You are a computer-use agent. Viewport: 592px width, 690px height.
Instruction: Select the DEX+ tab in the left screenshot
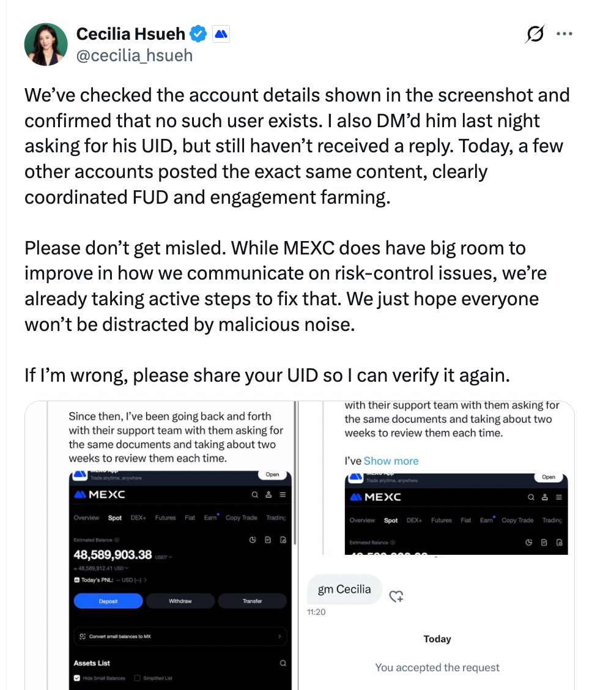[x=138, y=517]
